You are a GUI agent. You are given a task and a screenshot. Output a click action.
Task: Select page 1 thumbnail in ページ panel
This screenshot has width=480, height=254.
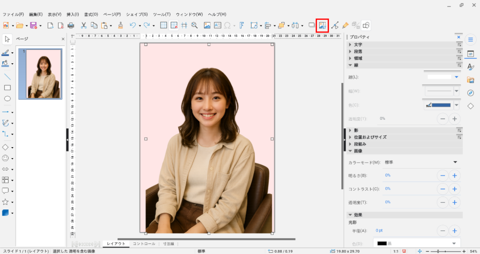point(40,74)
